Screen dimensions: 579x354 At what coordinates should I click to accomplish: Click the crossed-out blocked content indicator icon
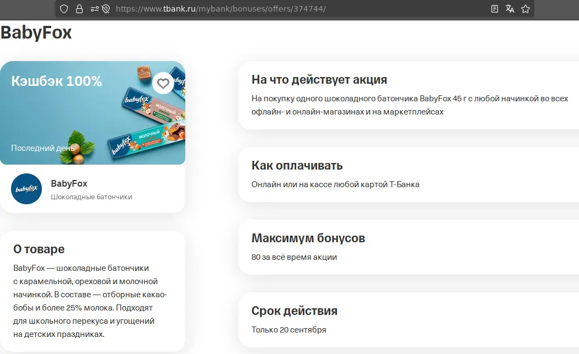click(x=106, y=9)
